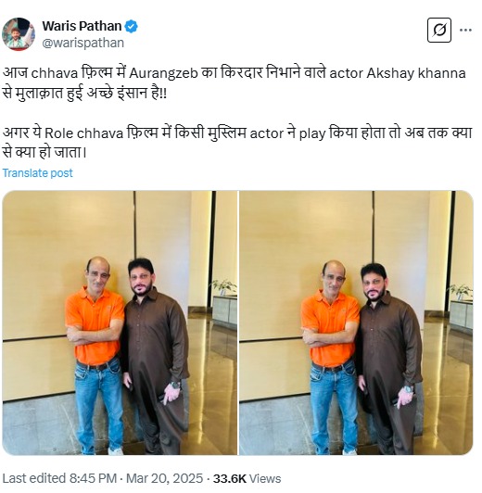Open the Grok explain-post icon
482x493 pixels.
click(x=439, y=31)
